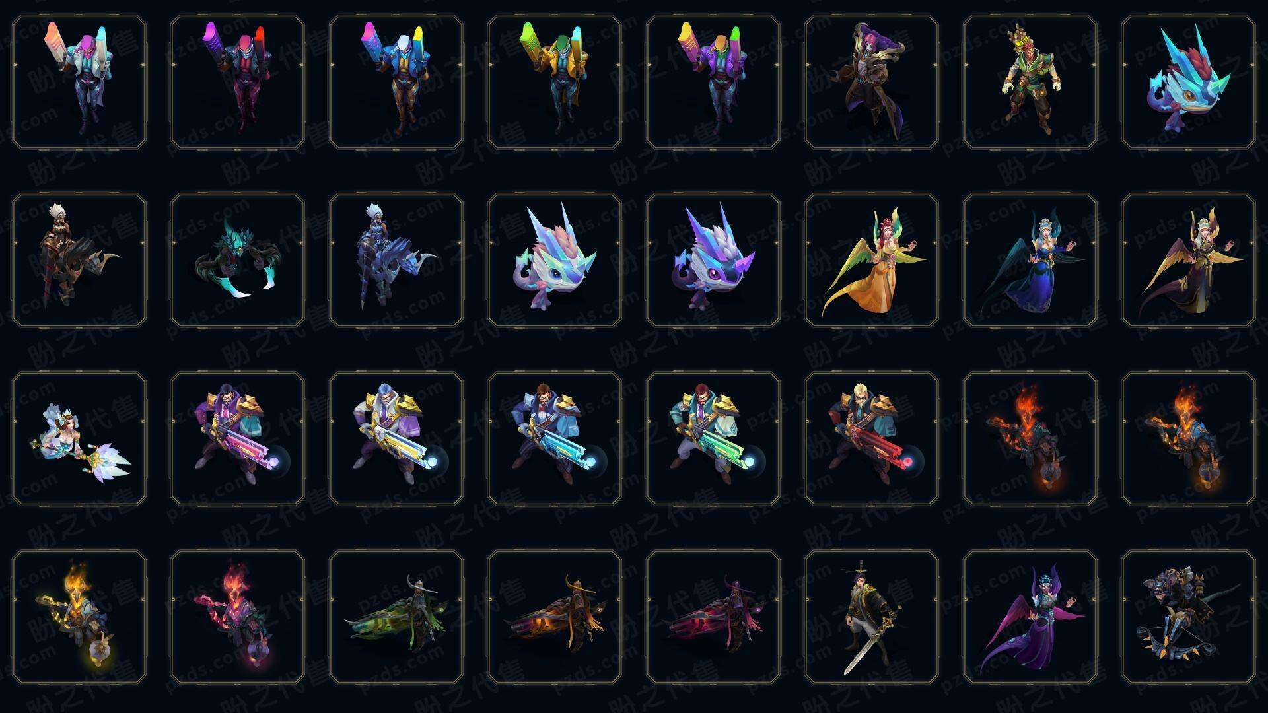The width and height of the screenshot is (1268, 713).
Task: Choose the winged lady in blue dress
Action: click(1030, 260)
